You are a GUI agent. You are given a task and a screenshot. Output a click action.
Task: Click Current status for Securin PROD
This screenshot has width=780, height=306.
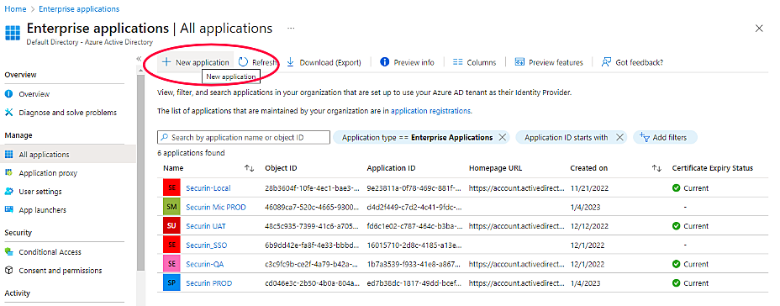click(690, 283)
